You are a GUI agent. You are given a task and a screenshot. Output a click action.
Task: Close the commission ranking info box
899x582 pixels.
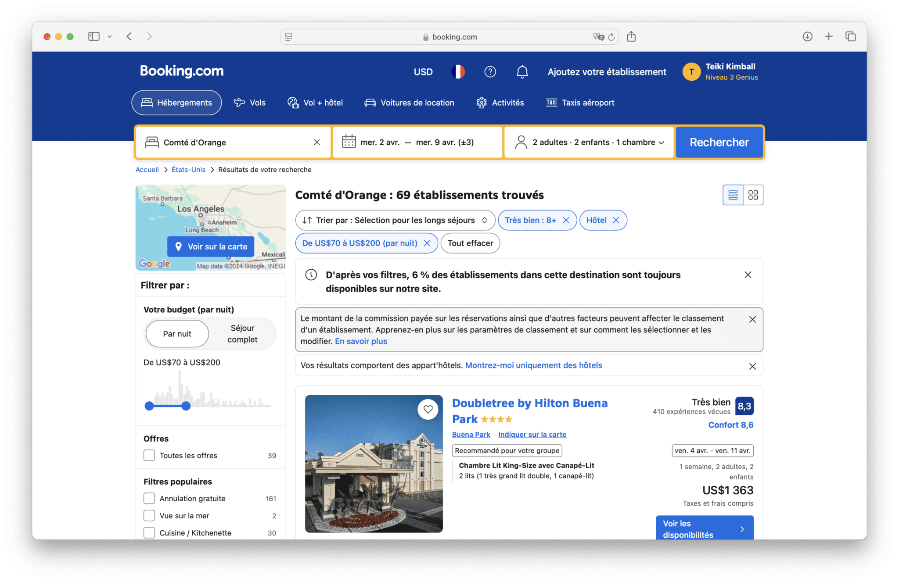click(x=752, y=319)
